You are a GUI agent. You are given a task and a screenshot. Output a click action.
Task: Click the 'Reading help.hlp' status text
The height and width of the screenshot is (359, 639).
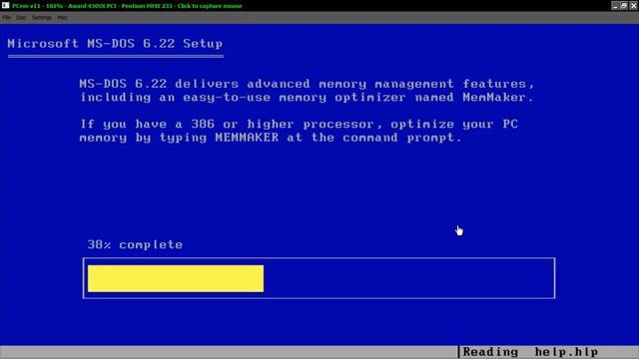tap(530, 352)
